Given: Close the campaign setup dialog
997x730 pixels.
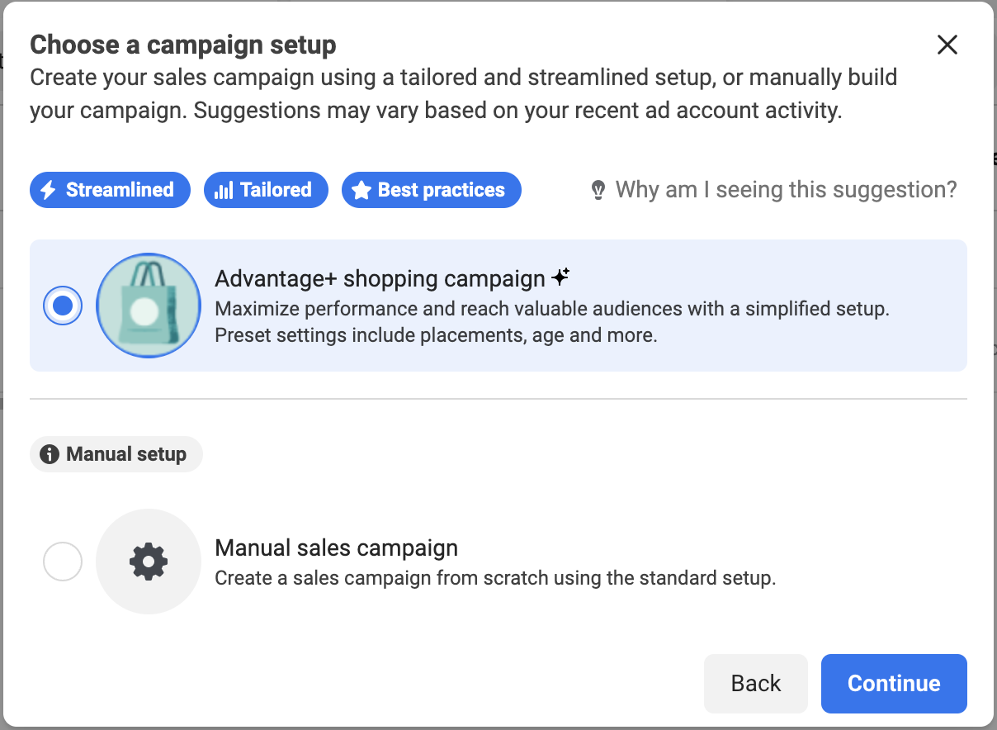Looking at the screenshot, I should point(947,45).
